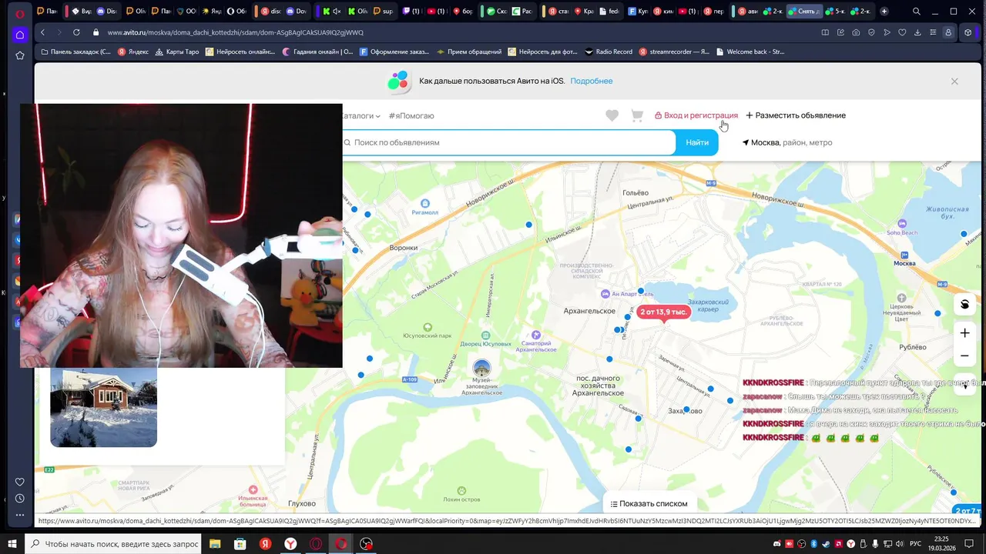This screenshot has width=986, height=554.
Task: Expand the Каталоги dropdown
Action: coord(361,115)
